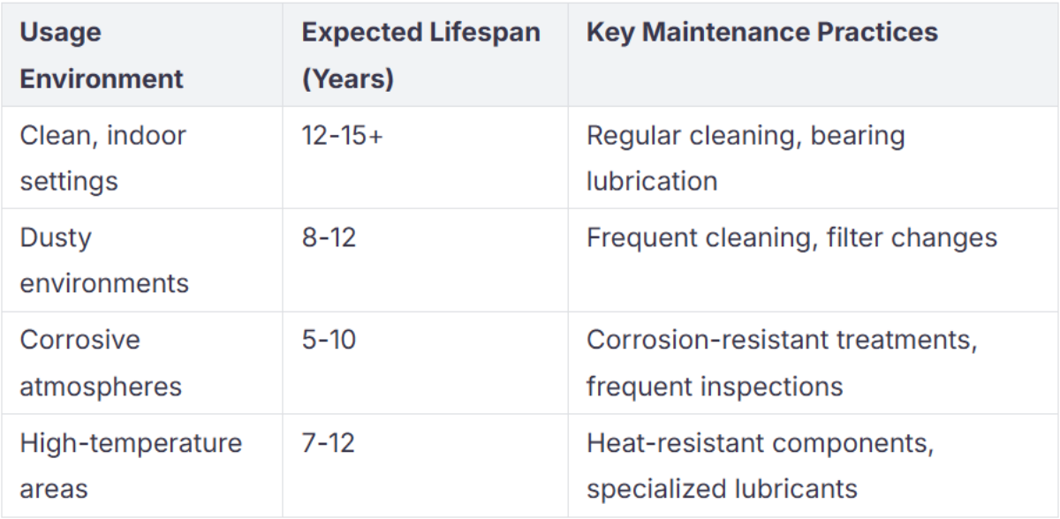
Task: Click the '(Years)' text in header
Action: (347, 79)
